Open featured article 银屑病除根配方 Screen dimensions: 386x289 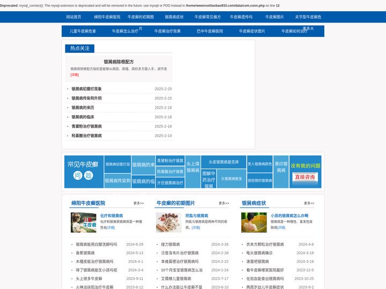(x=118, y=62)
